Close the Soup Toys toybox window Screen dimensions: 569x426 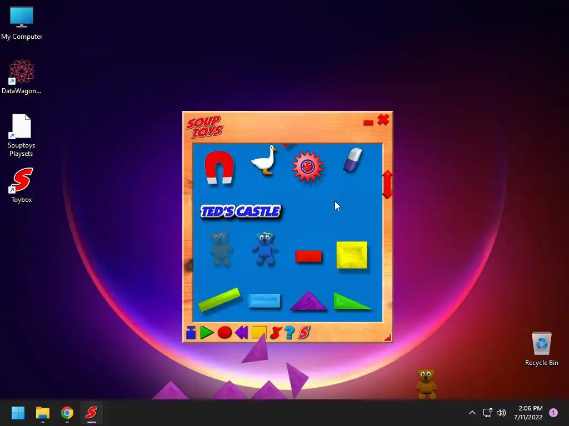[383, 120]
